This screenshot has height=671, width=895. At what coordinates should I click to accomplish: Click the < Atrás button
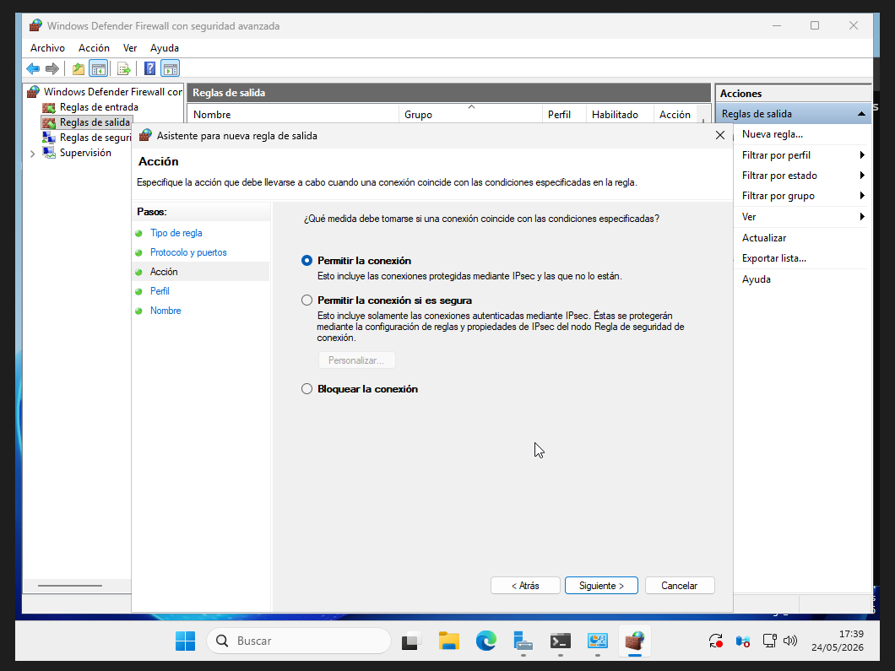[x=525, y=586]
